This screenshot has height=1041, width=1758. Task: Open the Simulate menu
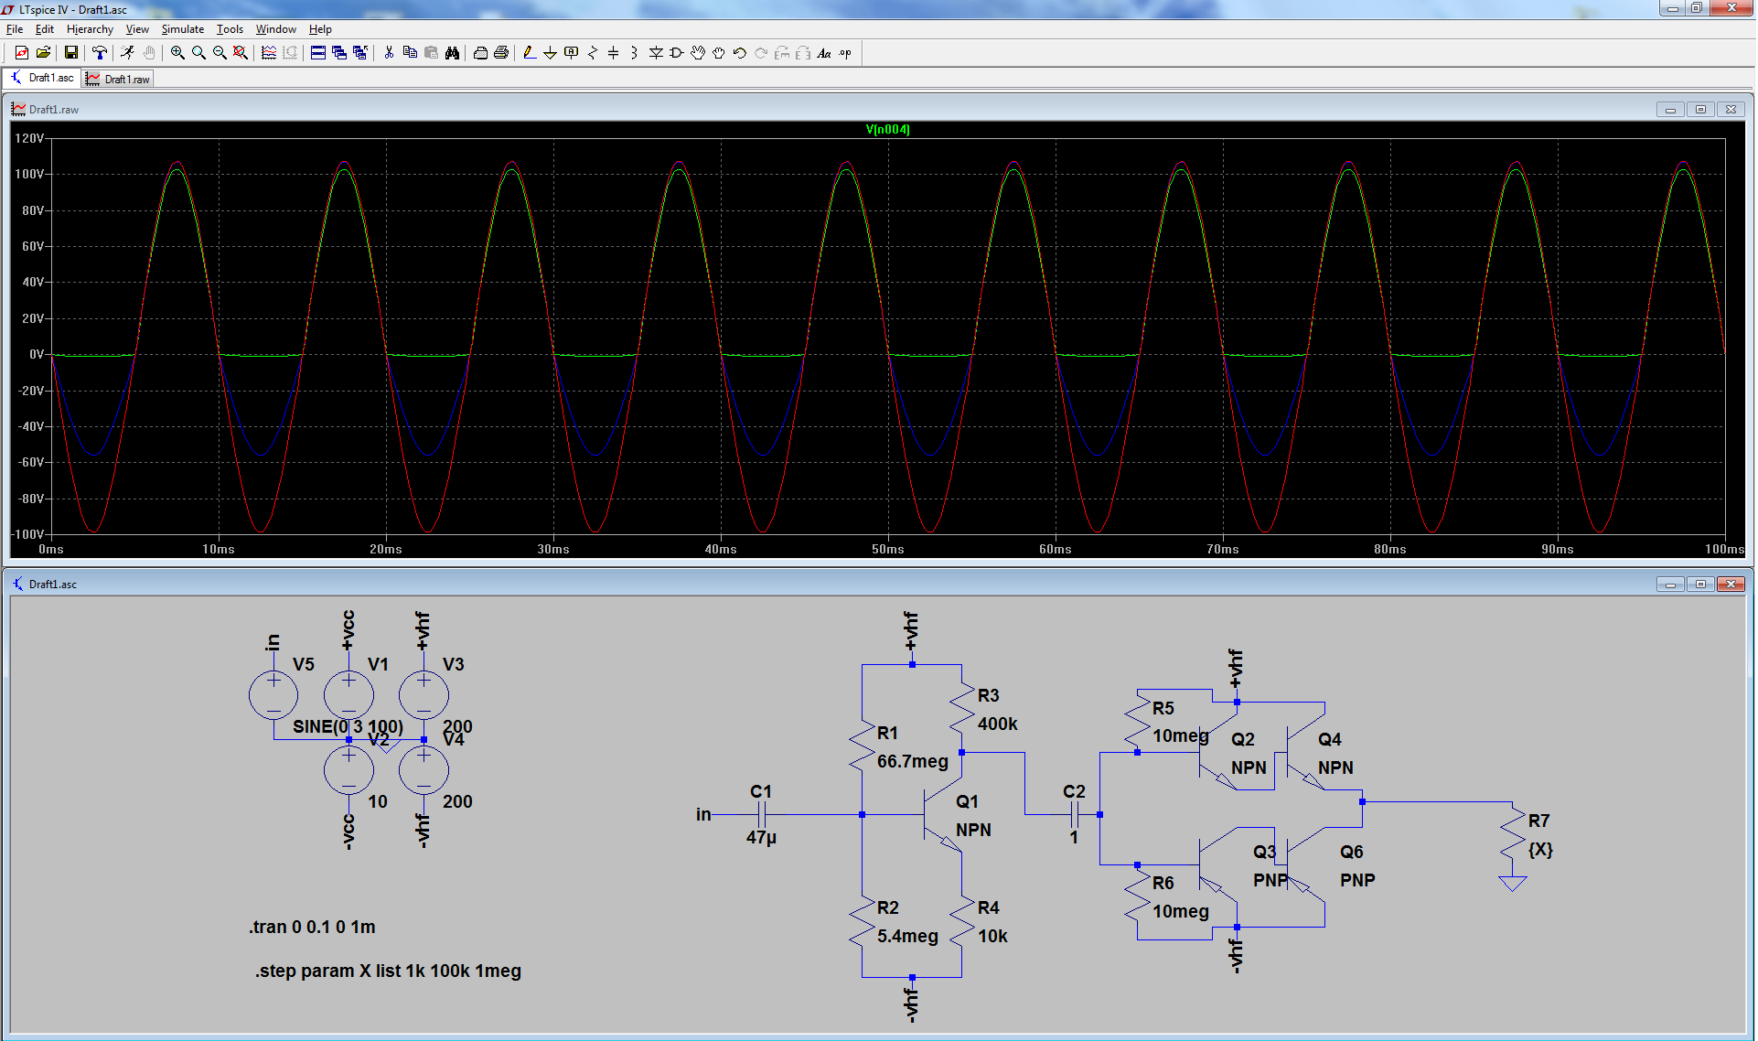tap(182, 29)
